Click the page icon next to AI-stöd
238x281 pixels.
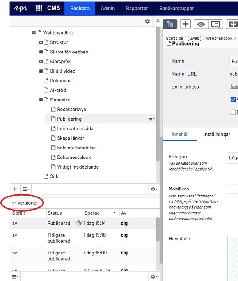tap(46, 90)
